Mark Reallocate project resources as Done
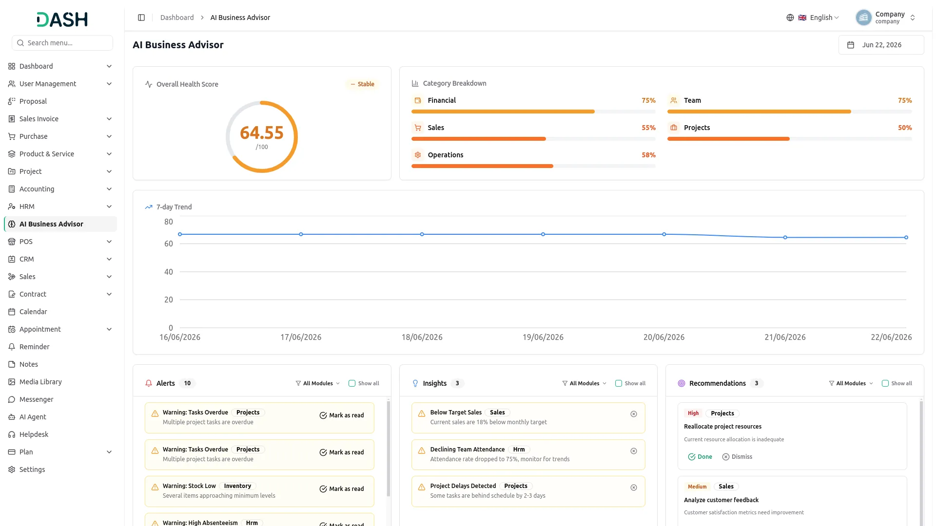 pyautogui.click(x=700, y=457)
